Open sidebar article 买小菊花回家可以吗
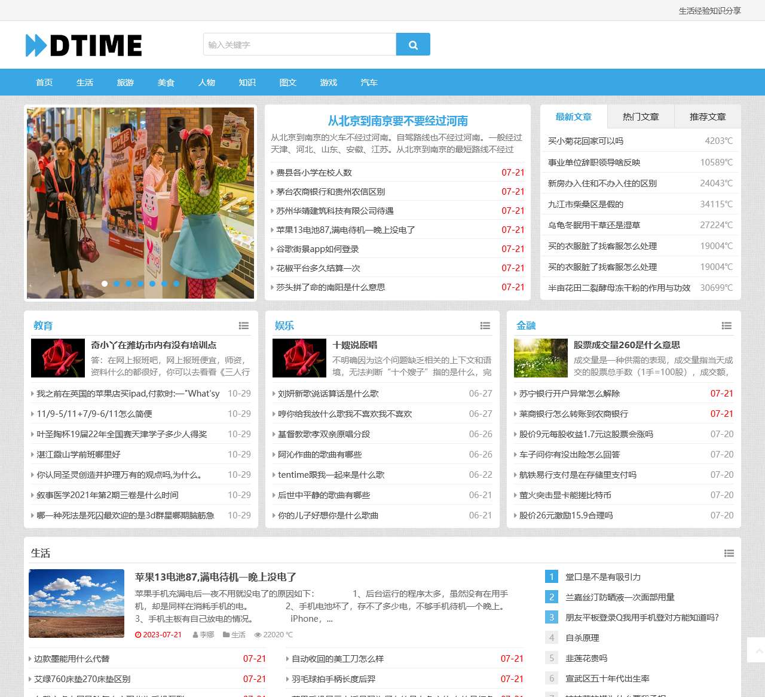 click(x=586, y=141)
